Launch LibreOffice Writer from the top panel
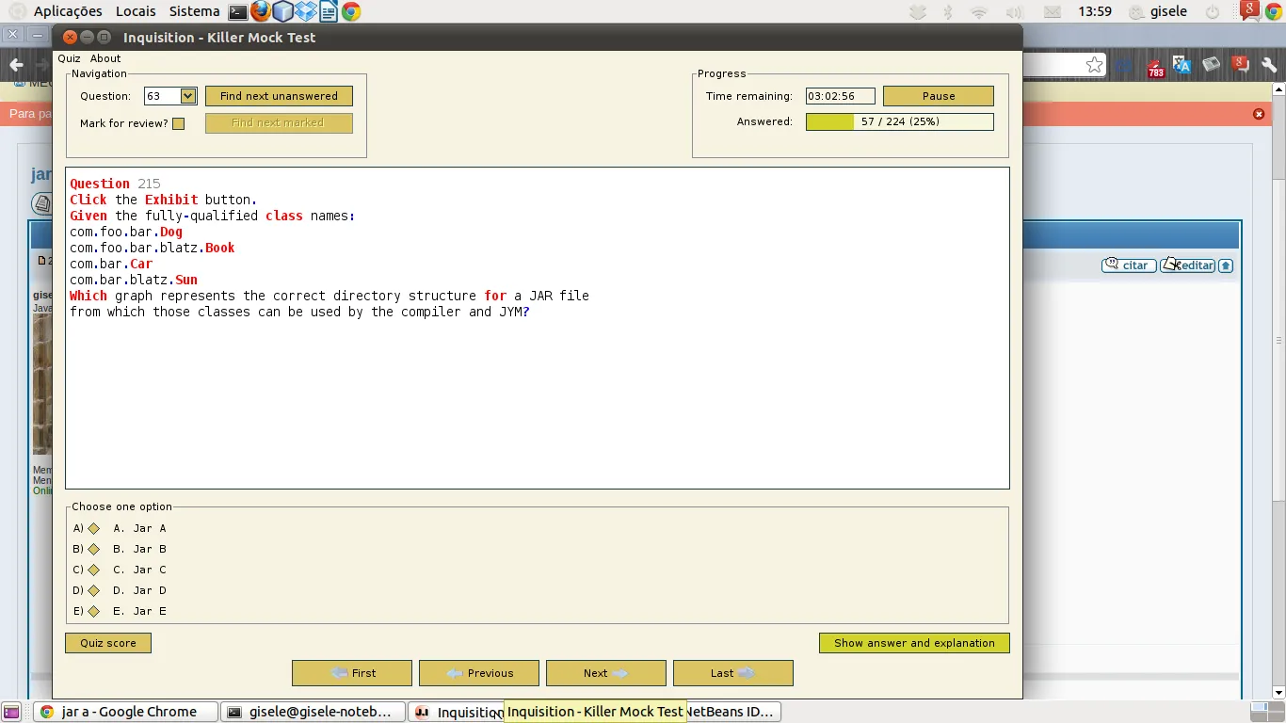The height and width of the screenshot is (723, 1286). pos(329,12)
